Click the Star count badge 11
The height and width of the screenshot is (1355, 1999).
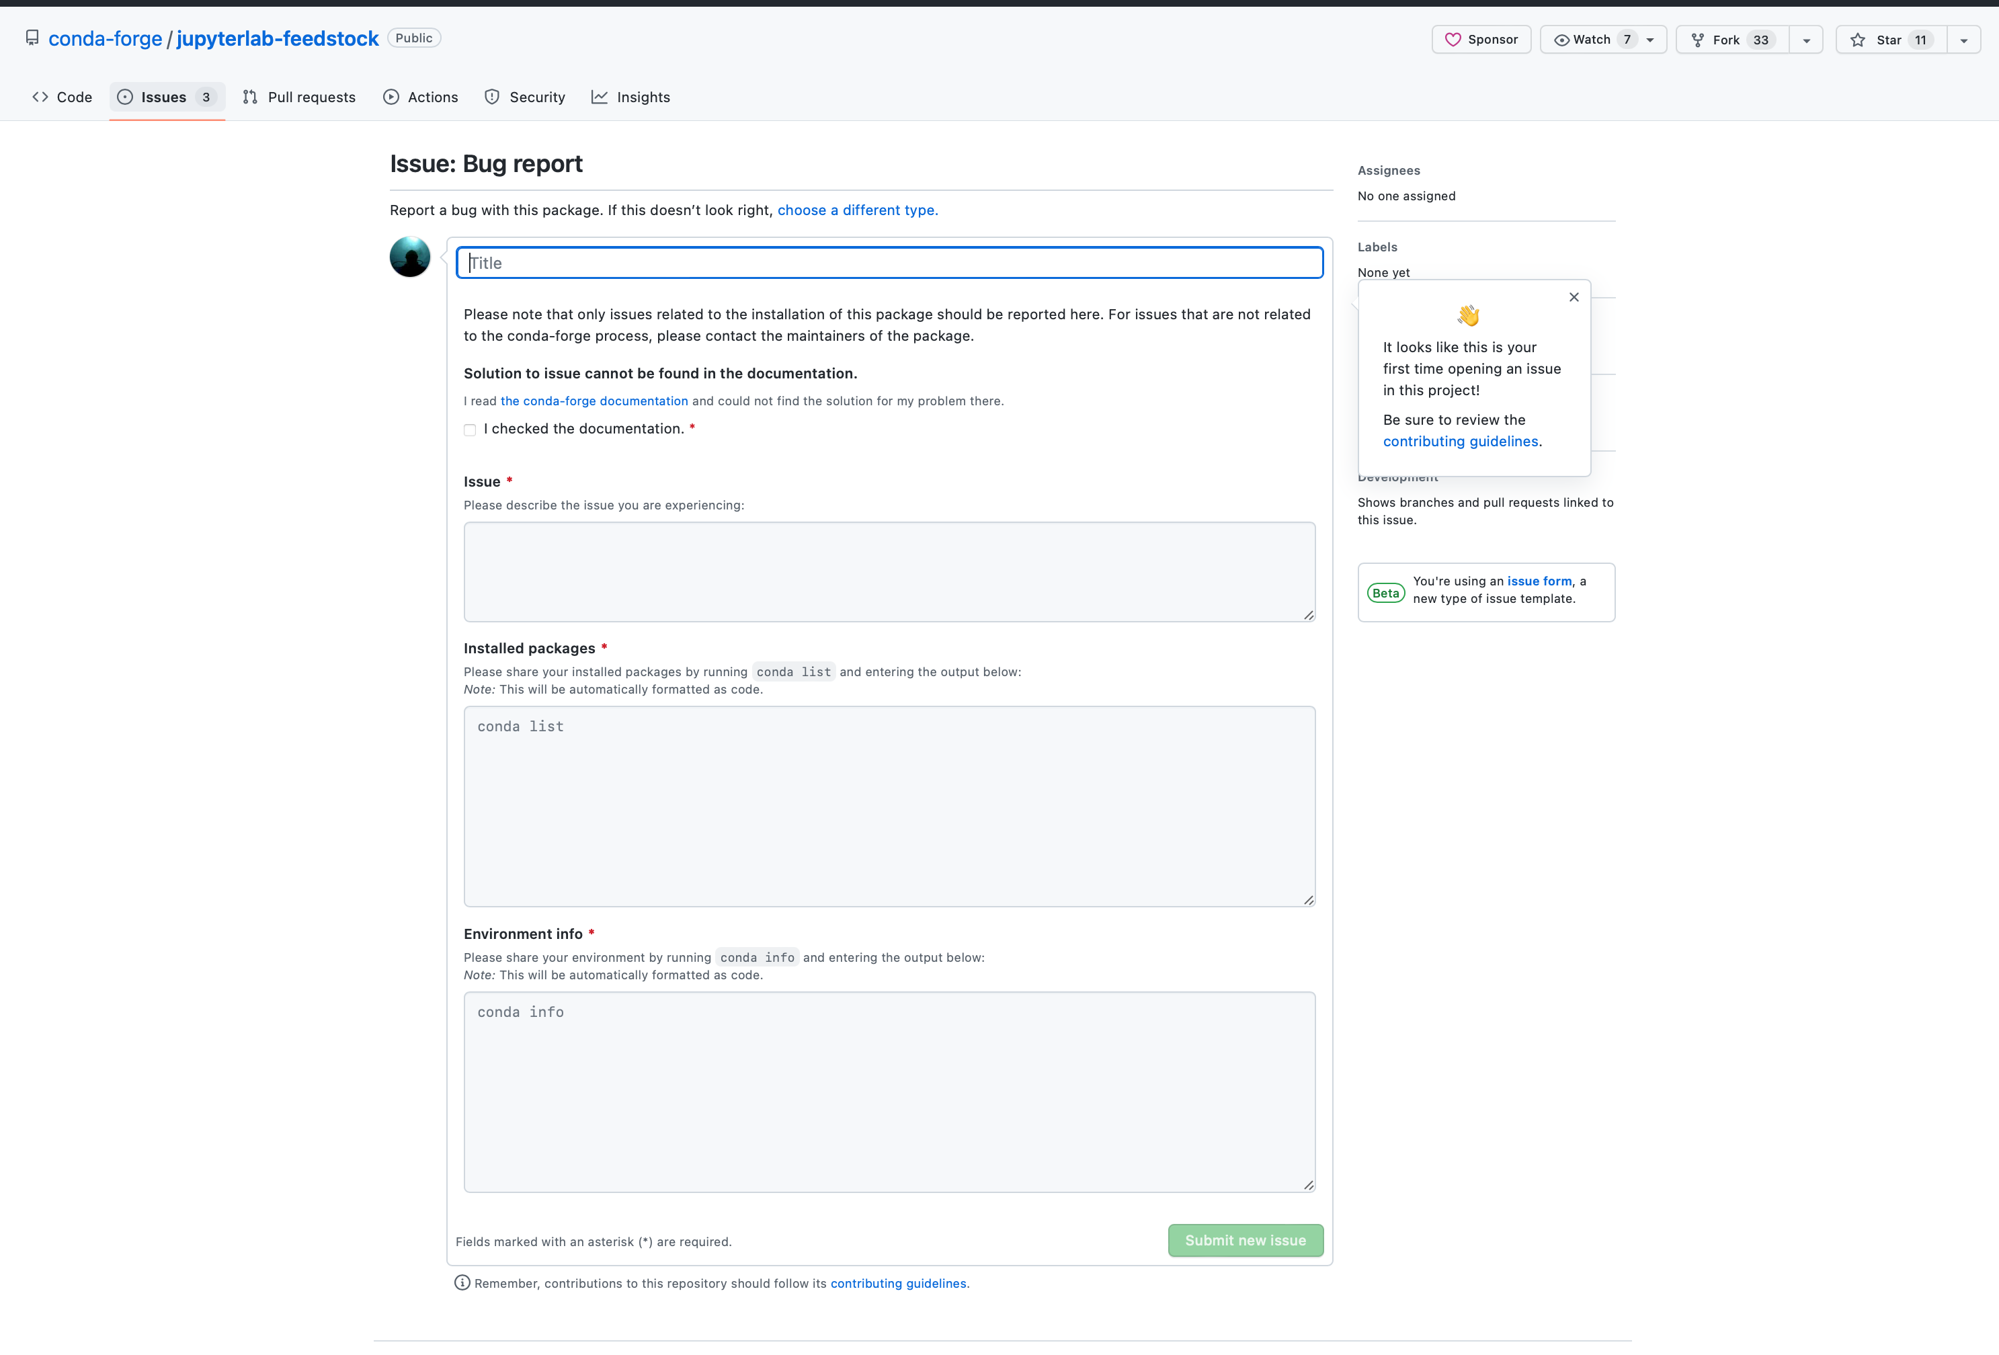pyautogui.click(x=1921, y=40)
